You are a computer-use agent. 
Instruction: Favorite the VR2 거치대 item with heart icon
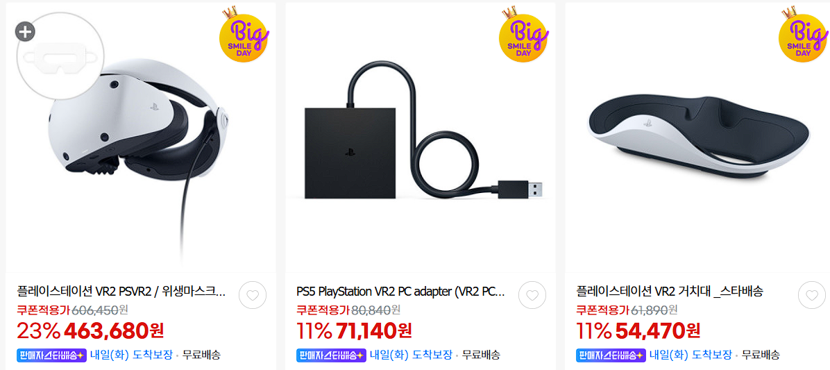point(811,295)
